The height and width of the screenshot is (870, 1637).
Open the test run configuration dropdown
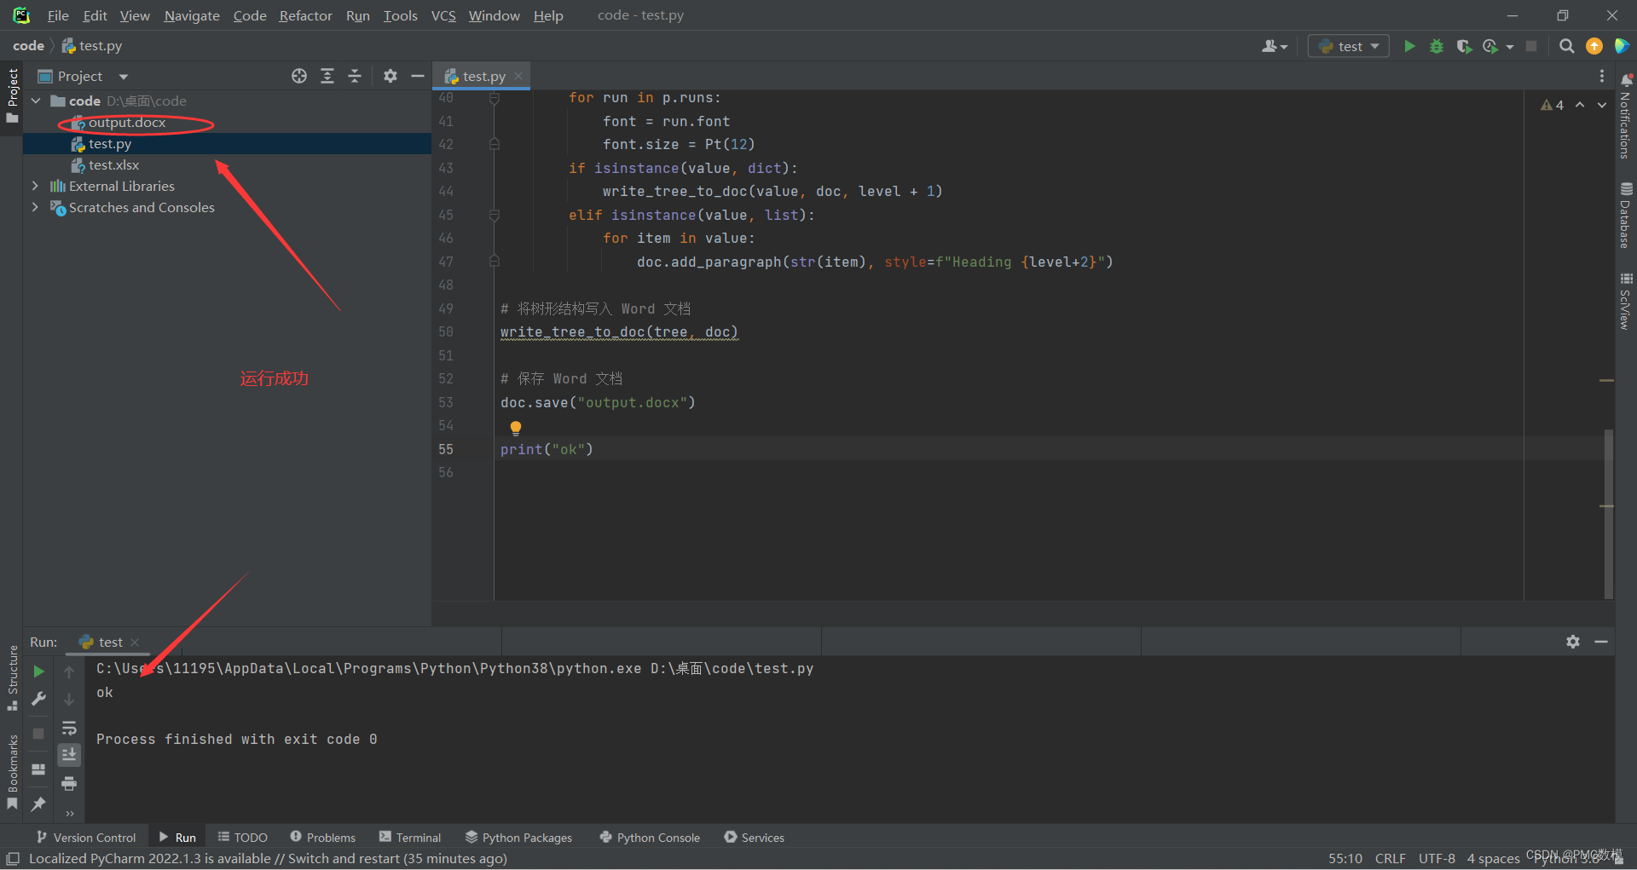1349,46
